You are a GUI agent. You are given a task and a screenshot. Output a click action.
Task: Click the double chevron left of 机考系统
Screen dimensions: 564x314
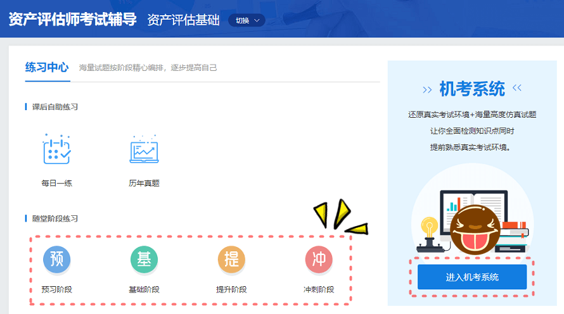click(427, 89)
